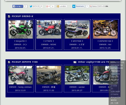Click the 【 GPZ750R 】 title text
This screenshot has height=105, width=126.
(77, 41)
